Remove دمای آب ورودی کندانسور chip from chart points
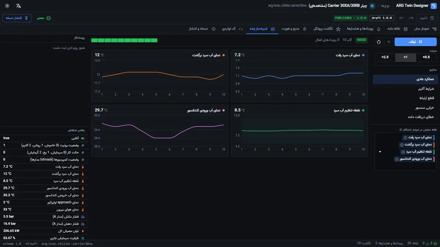 click(x=397, y=159)
